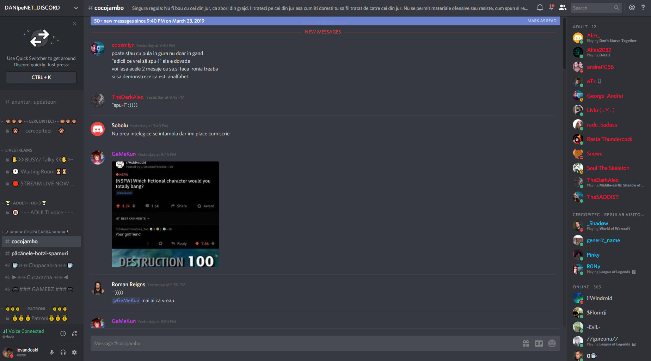Click the @GeMeKun mention

[126, 300]
